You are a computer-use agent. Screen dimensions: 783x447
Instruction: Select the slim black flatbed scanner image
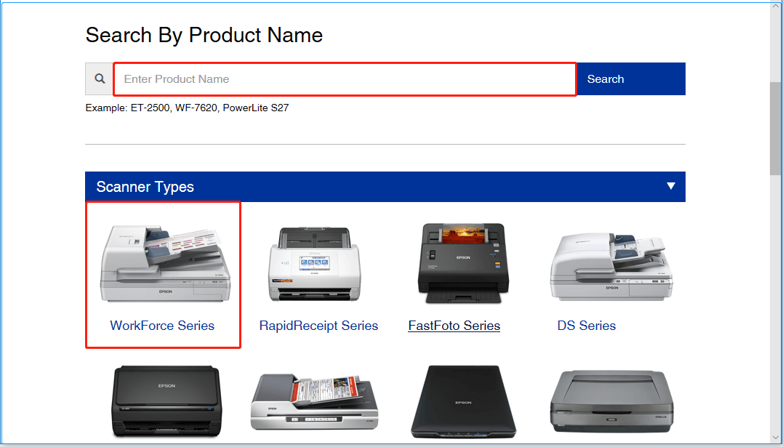pyautogui.click(x=463, y=400)
